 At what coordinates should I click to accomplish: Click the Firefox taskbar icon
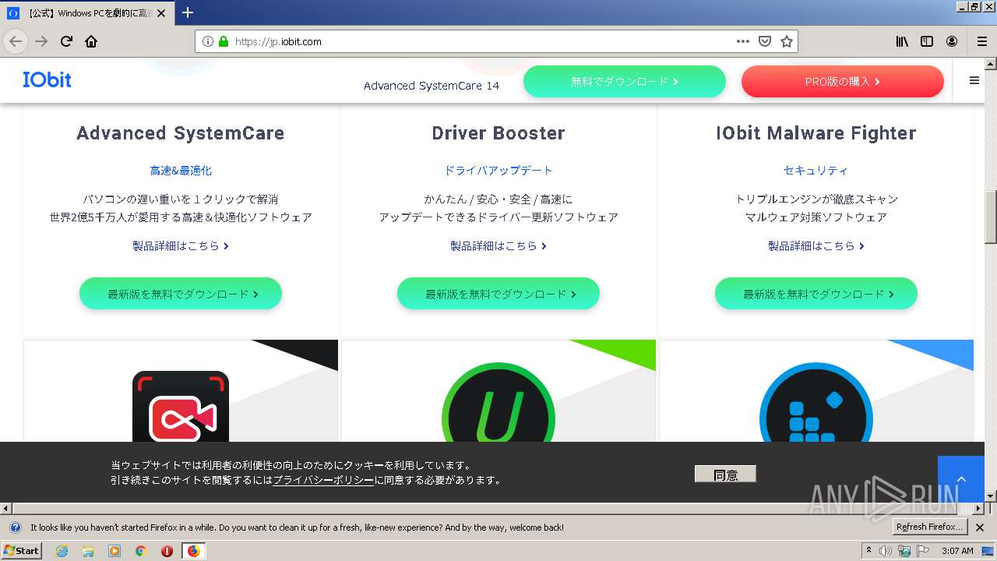pos(193,551)
